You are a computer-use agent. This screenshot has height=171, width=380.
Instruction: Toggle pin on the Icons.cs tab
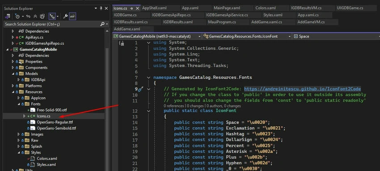coord(132,8)
